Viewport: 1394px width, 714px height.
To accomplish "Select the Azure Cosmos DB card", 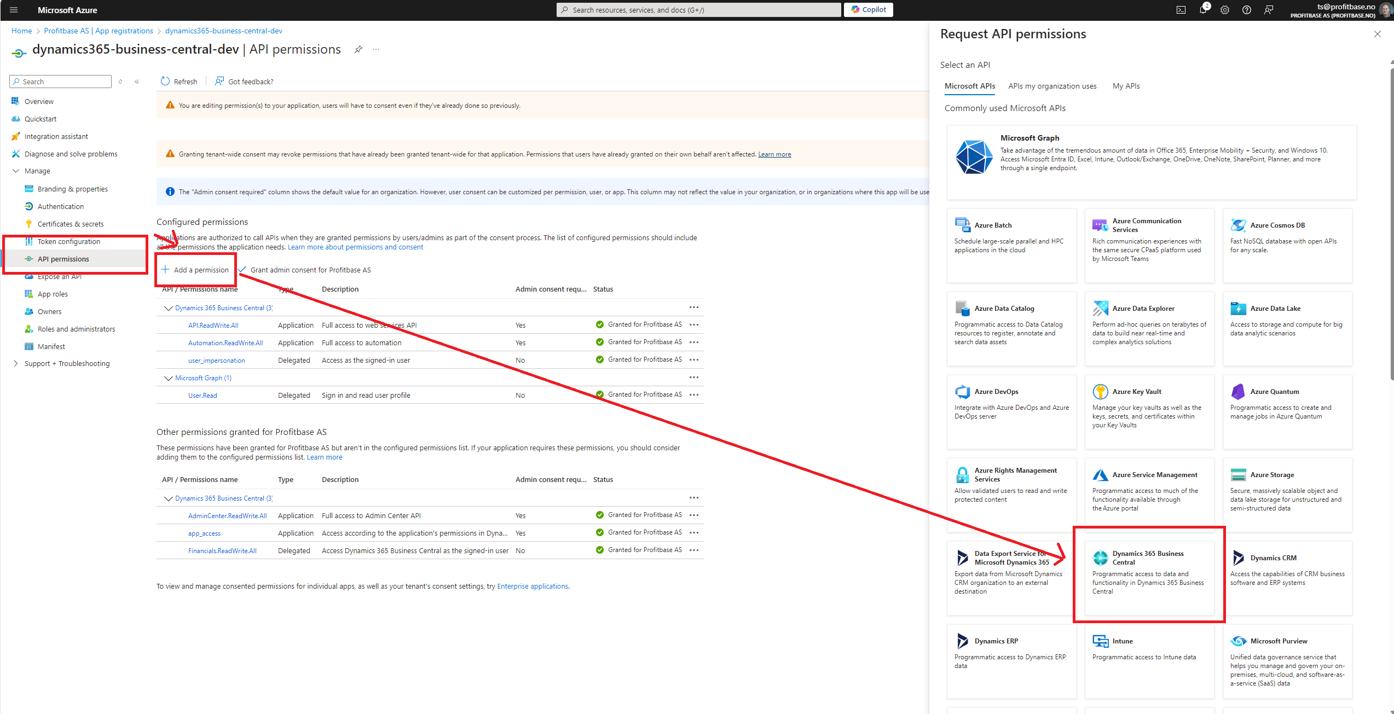I will point(1287,245).
